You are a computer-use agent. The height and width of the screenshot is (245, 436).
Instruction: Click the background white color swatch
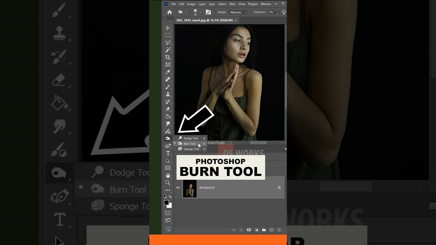170,206
